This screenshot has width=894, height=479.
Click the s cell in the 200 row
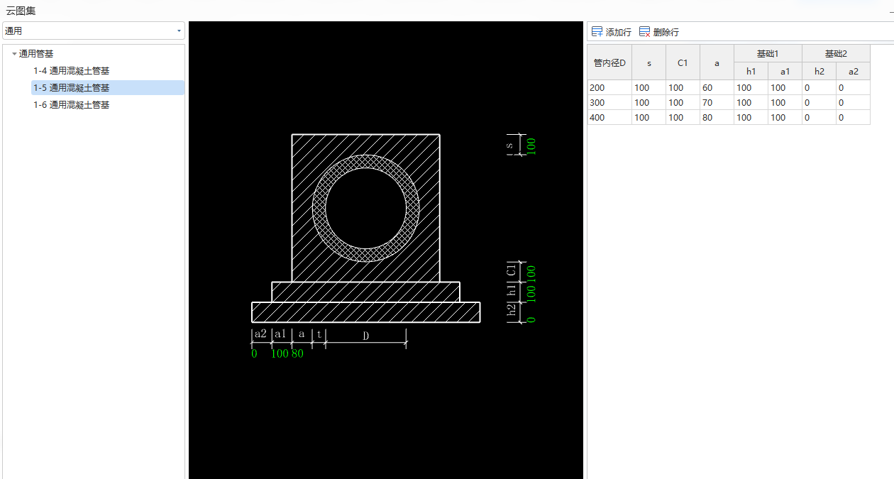point(649,88)
